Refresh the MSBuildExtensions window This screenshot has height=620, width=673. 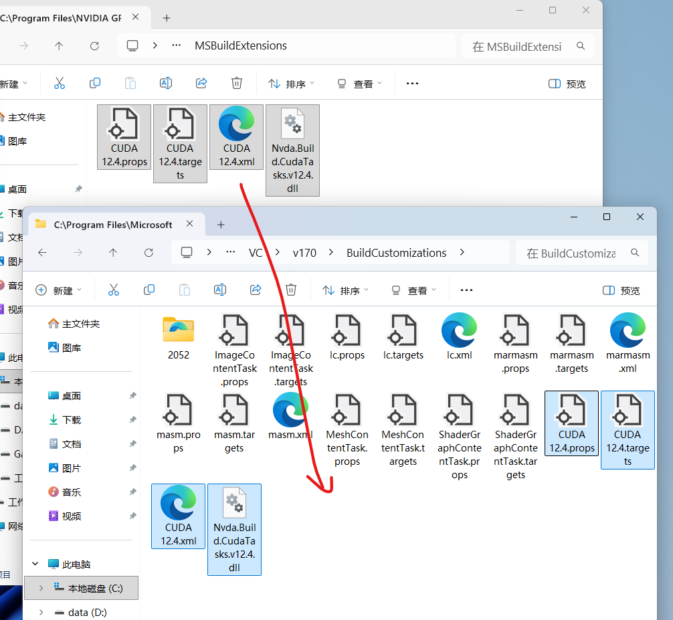tap(94, 46)
